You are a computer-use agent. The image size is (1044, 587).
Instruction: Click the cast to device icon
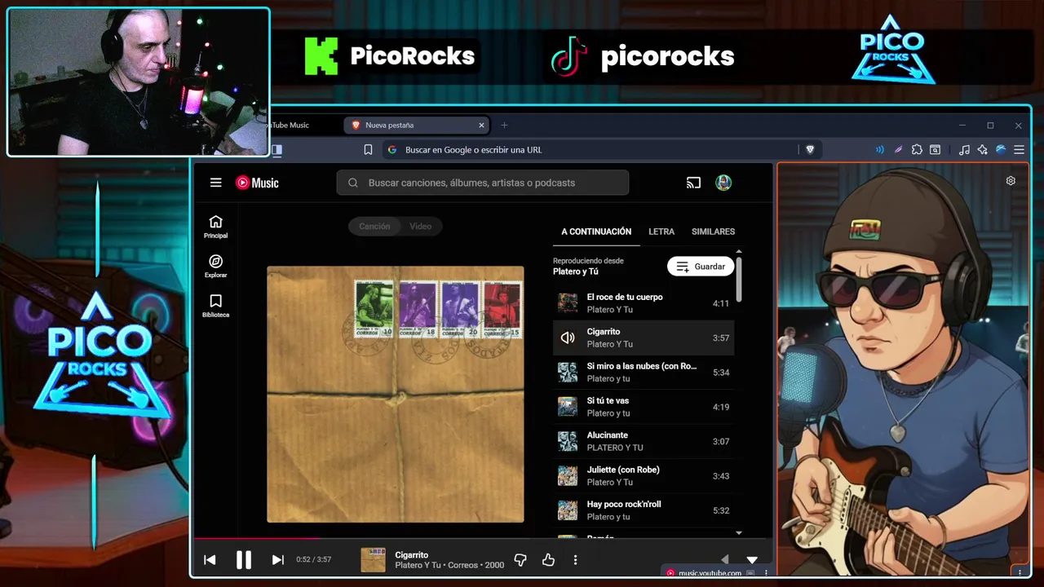click(x=693, y=183)
